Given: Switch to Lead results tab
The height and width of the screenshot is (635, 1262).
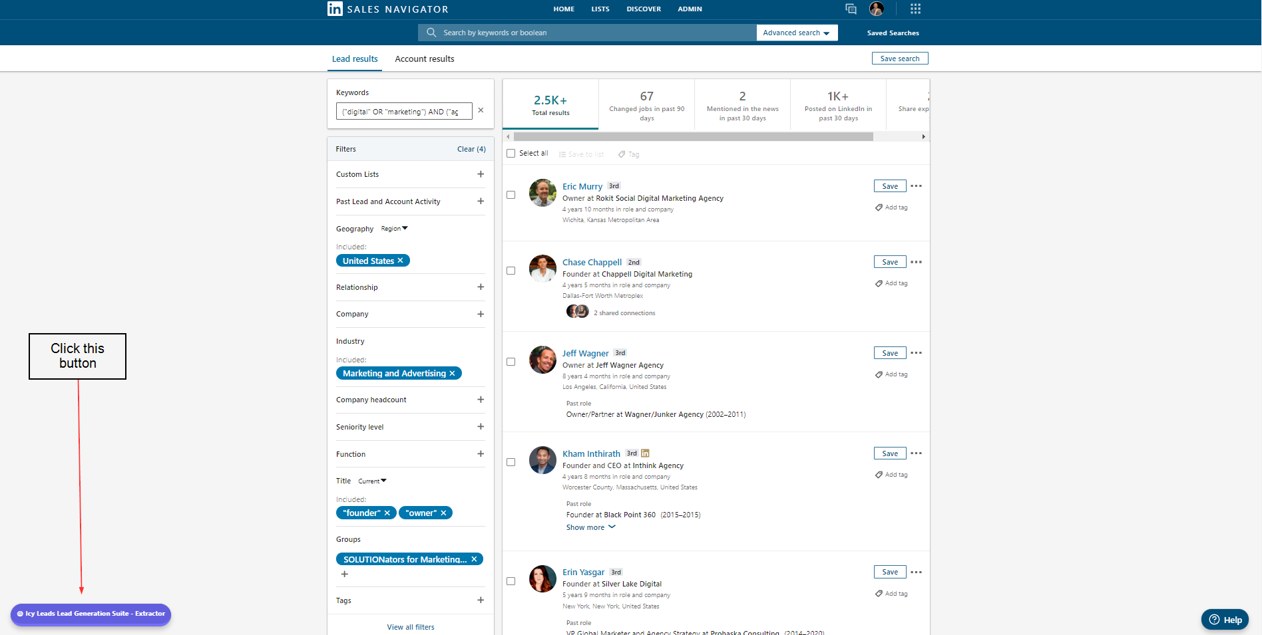Looking at the screenshot, I should click(355, 59).
